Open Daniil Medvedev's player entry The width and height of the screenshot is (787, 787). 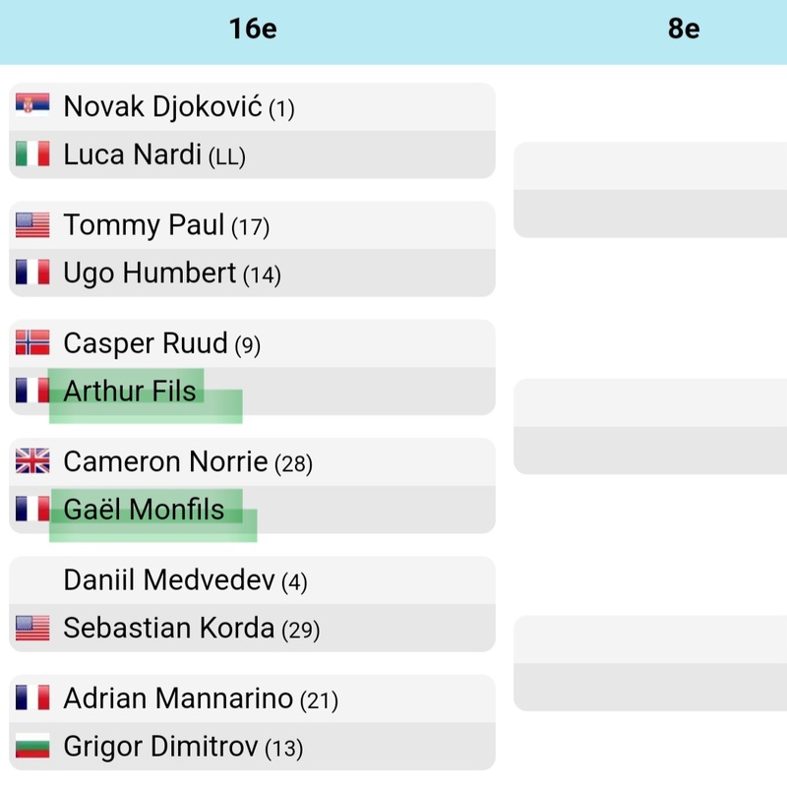pyautogui.click(x=168, y=580)
